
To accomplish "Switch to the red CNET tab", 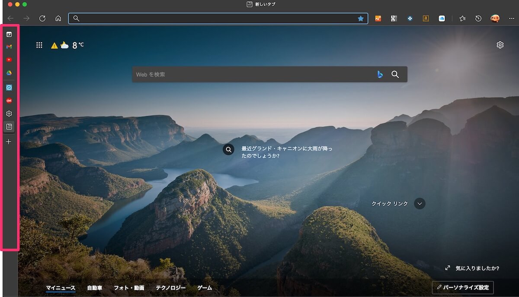I will [x=9, y=100].
